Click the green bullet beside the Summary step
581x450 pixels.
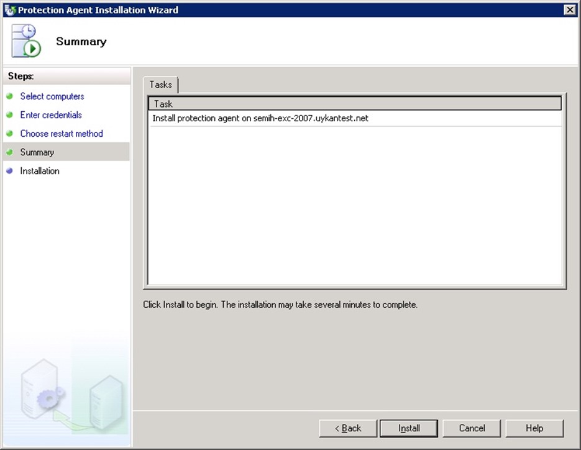tap(9, 152)
